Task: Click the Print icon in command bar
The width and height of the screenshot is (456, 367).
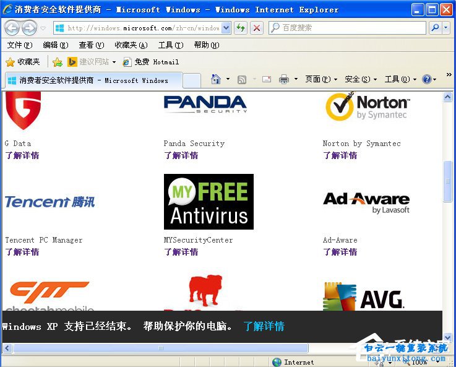Action: (284, 79)
